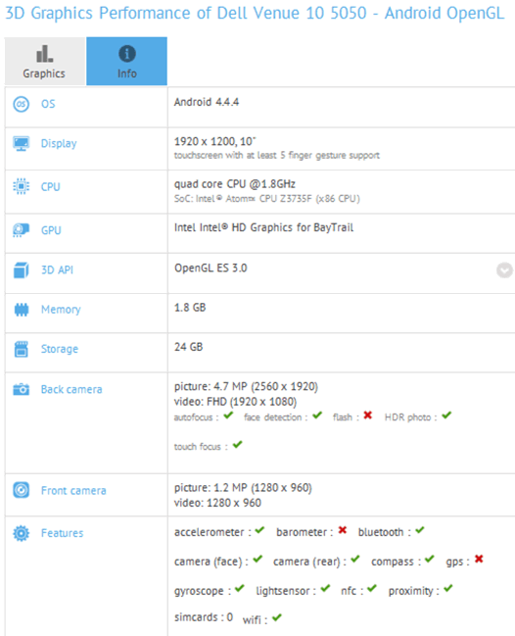Viewport: 515px width, 636px height.
Task: Click back camera picture 4.7 MP text
Action: pos(246,386)
